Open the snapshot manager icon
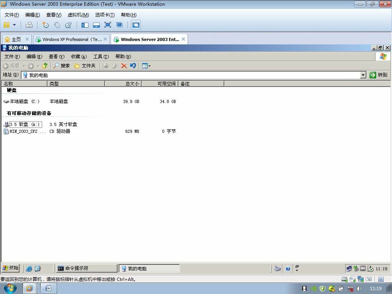392x294 pixels. coord(69,25)
